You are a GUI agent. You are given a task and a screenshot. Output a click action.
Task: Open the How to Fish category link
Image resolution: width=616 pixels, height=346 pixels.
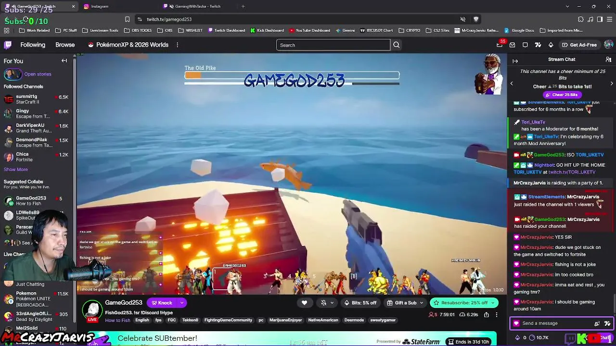(x=117, y=320)
